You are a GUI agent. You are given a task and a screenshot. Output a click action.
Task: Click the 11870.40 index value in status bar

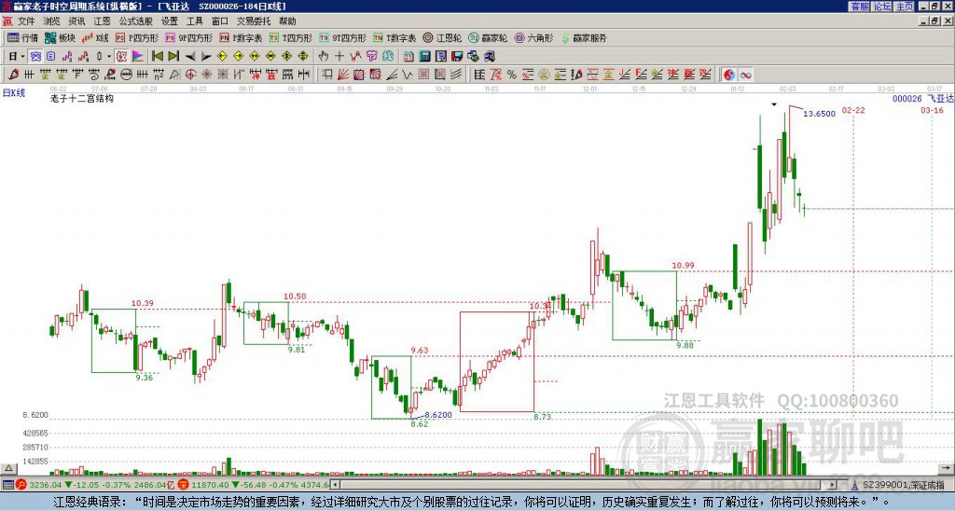point(210,485)
